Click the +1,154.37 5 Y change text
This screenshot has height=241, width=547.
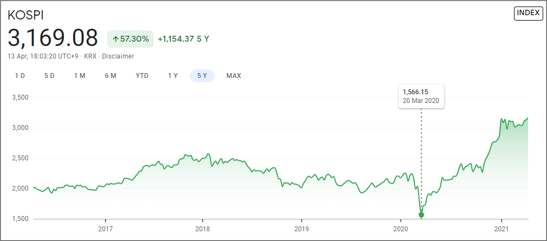click(183, 39)
